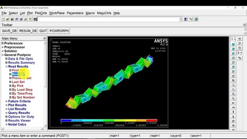Expand the Query Results node
Viewport: 247px width, 139px height.
pyautogui.click(x=7, y=113)
